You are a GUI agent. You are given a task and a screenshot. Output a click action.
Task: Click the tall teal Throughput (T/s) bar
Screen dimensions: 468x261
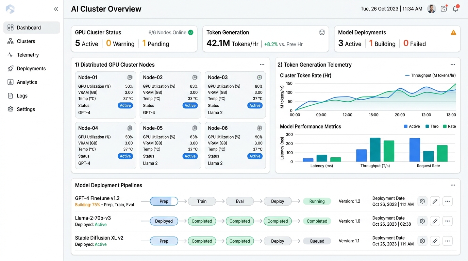coord(375,150)
